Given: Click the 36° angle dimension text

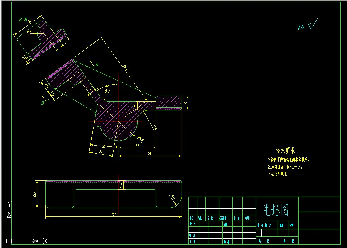Looking at the screenshot, I should tap(107, 86).
